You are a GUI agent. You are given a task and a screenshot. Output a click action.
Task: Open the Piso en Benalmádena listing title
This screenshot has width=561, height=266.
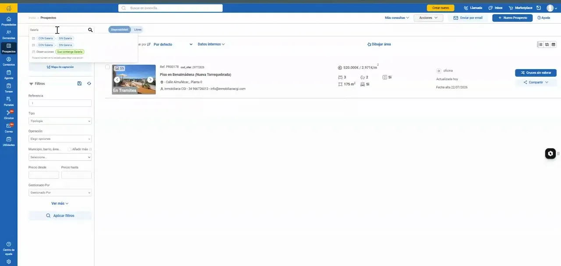tap(195, 74)
